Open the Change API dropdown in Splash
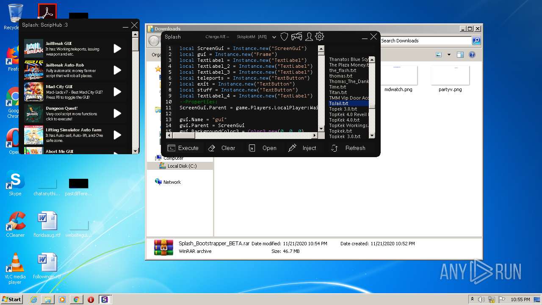The width and height of the screenshot is (542, 305). (x=274, y=37)
